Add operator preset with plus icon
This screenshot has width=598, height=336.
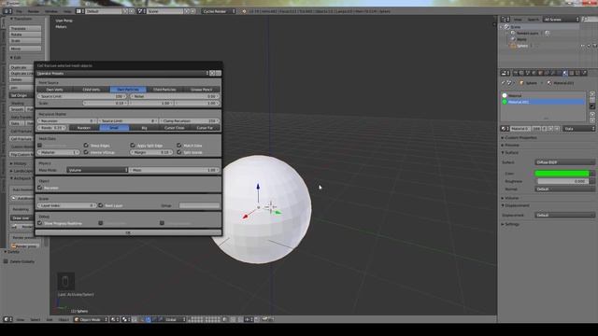[212, 73]
